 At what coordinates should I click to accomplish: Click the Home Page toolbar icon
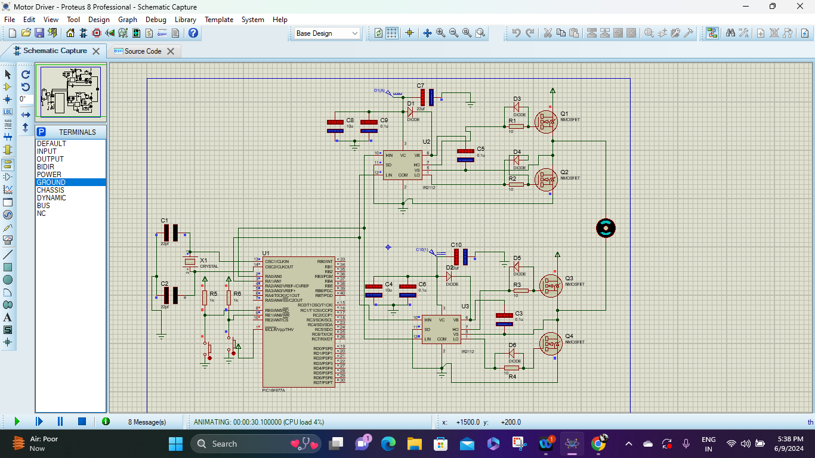(72, 33)
